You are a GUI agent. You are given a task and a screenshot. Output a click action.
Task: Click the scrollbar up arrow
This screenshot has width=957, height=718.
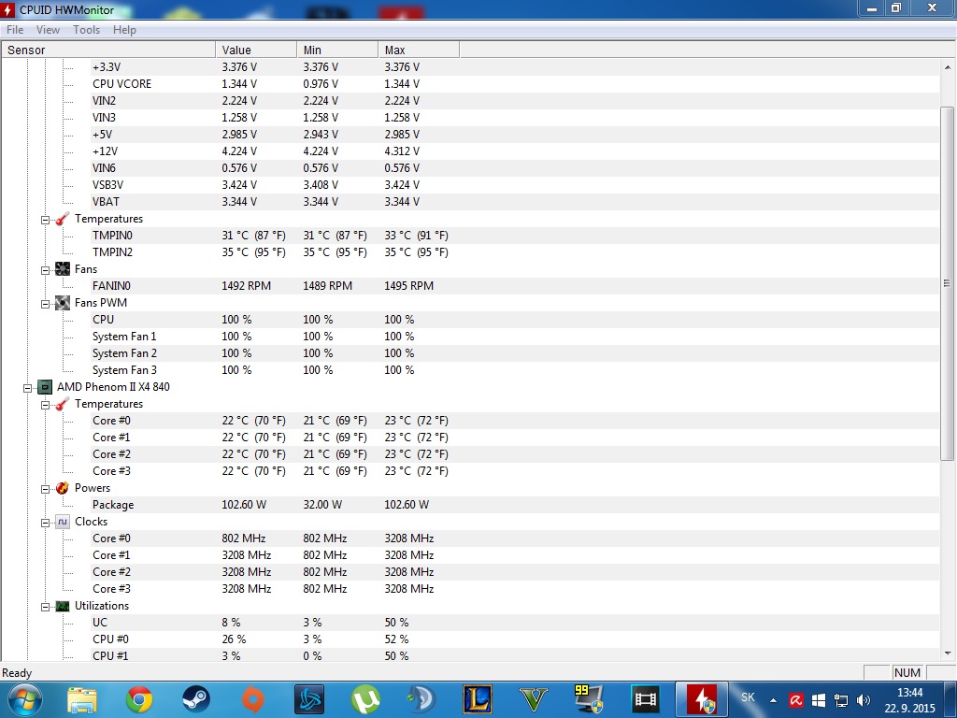pyautogui.click(x=948, y=67)
